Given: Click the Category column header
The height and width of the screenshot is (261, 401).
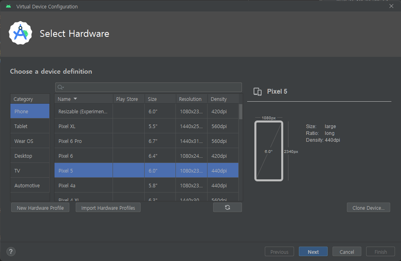Looking at the screenshot, I should (30, 98).
